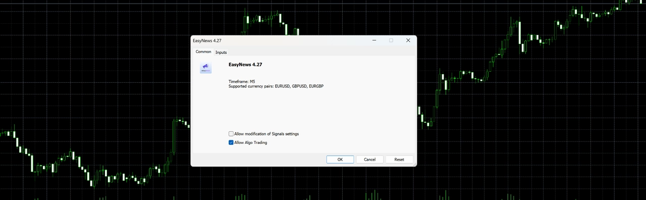Minimize the EasyNews dialog window

tap(374, 40)
